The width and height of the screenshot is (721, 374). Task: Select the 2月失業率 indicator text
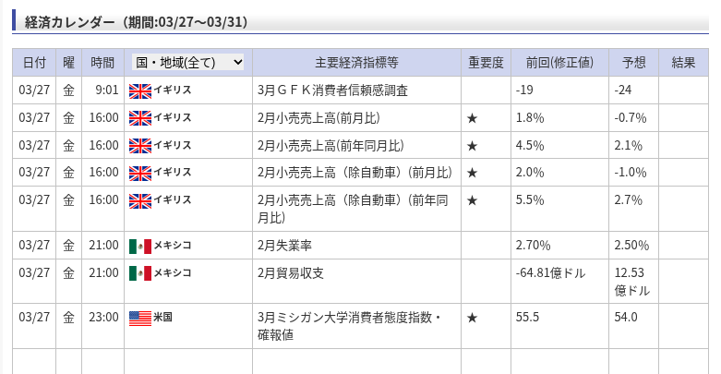click(x=285, y=246)
